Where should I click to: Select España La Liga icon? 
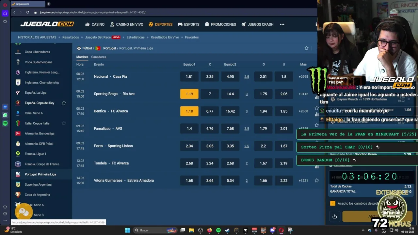(x=18, y=93)
